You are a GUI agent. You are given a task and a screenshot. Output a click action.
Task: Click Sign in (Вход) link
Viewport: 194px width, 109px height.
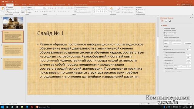click(178, 5)
